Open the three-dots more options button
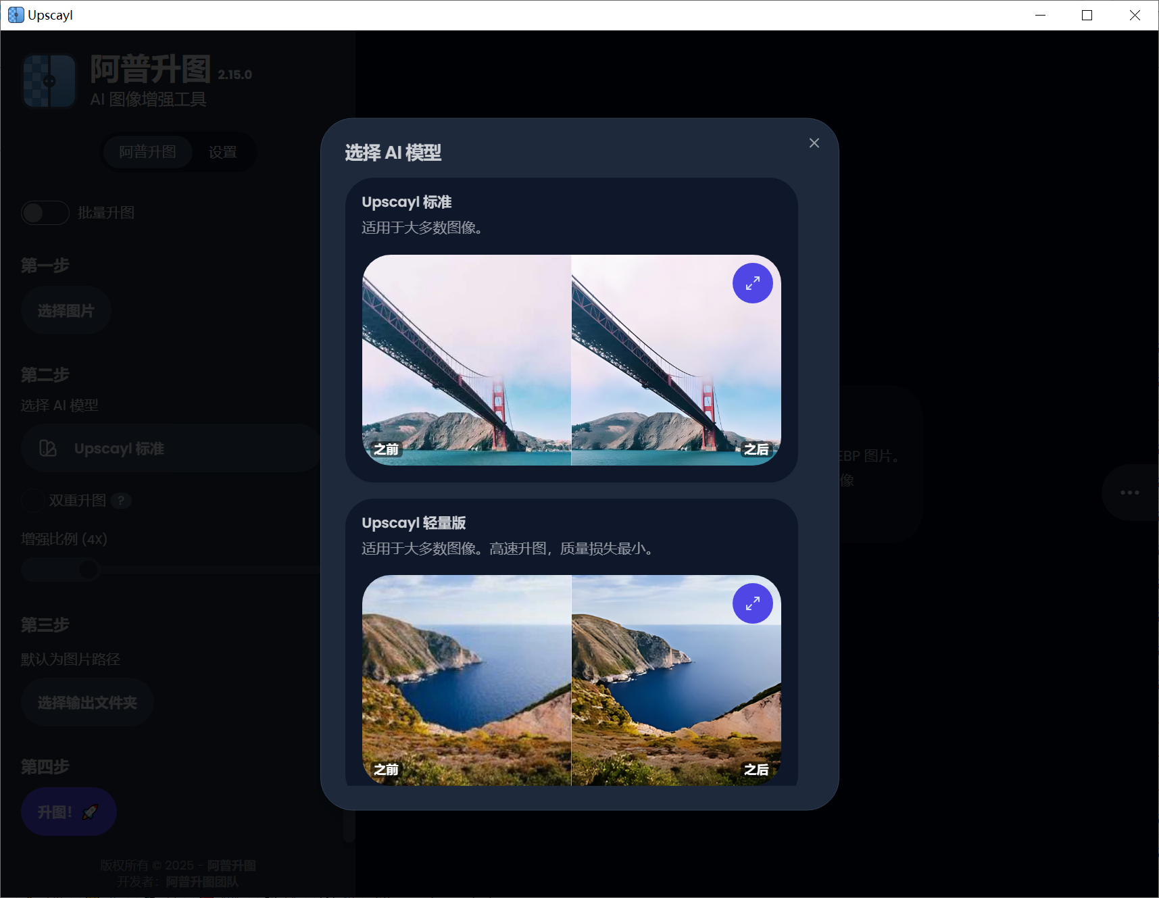1159x898 pixels. coord(1130,493)
